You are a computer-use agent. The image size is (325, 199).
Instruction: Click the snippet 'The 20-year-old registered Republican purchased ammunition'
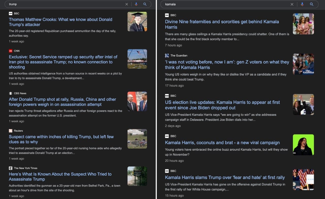pos(62,33)
